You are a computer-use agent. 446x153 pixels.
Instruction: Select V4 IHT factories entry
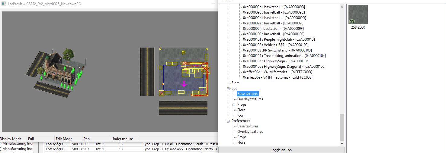(278, 77)
